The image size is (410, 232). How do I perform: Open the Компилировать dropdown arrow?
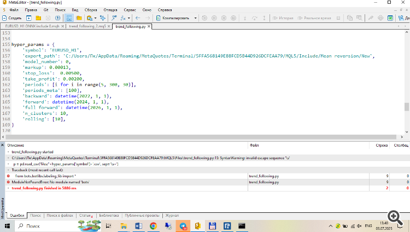195,18
